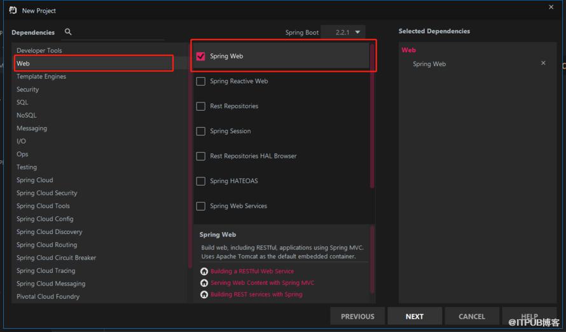The width and height of the screenshot is (566, 332).
Task: Tick the Spring Session checkbox
Action: 201,131
